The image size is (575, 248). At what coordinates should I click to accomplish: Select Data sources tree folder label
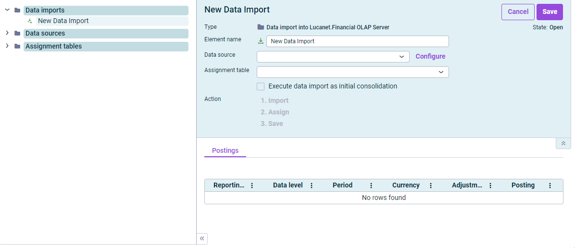106,33
